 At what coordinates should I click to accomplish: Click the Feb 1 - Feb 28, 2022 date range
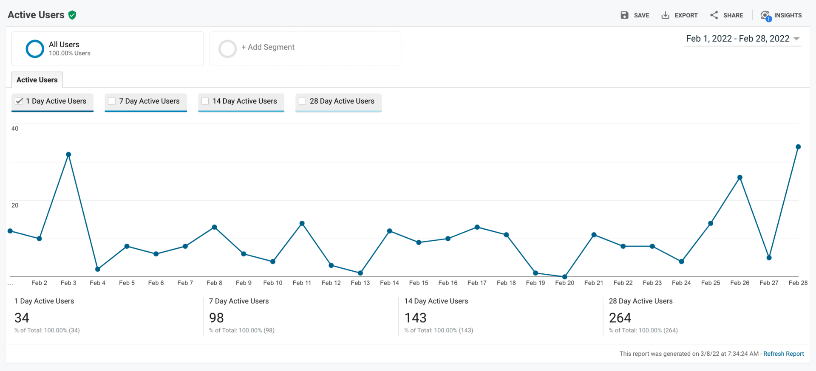coord(737,39)
